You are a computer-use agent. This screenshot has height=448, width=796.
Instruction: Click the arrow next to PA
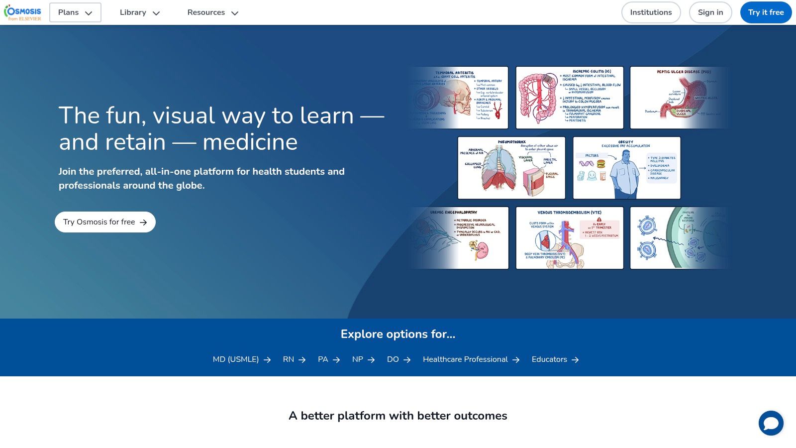pos(336,360)
